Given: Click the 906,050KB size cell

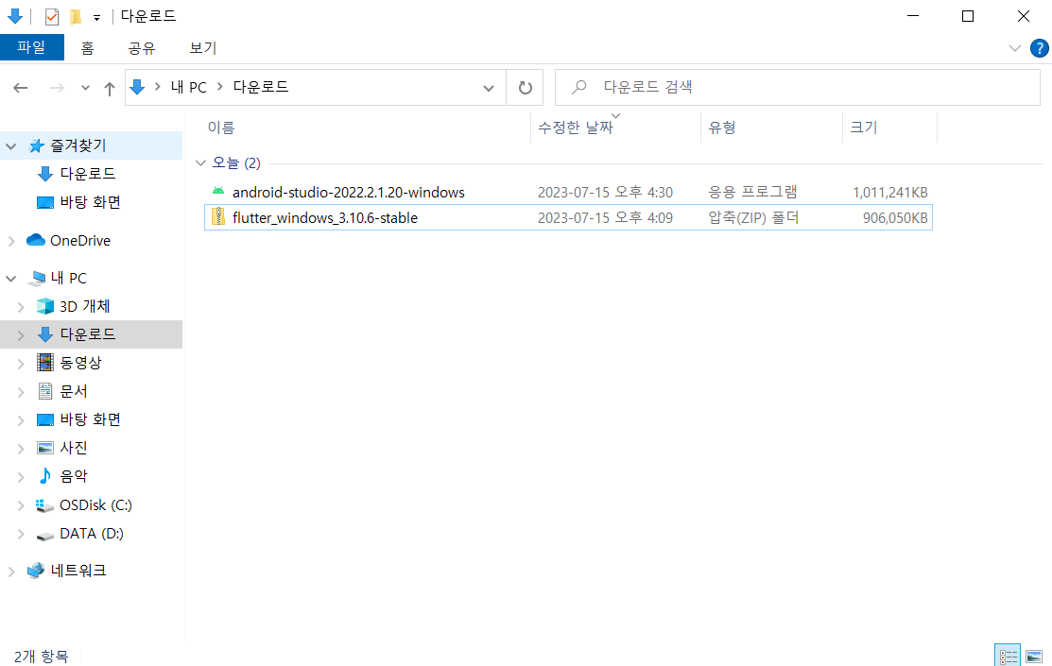Looking at the screenshot, I should [x=895, y=218].
